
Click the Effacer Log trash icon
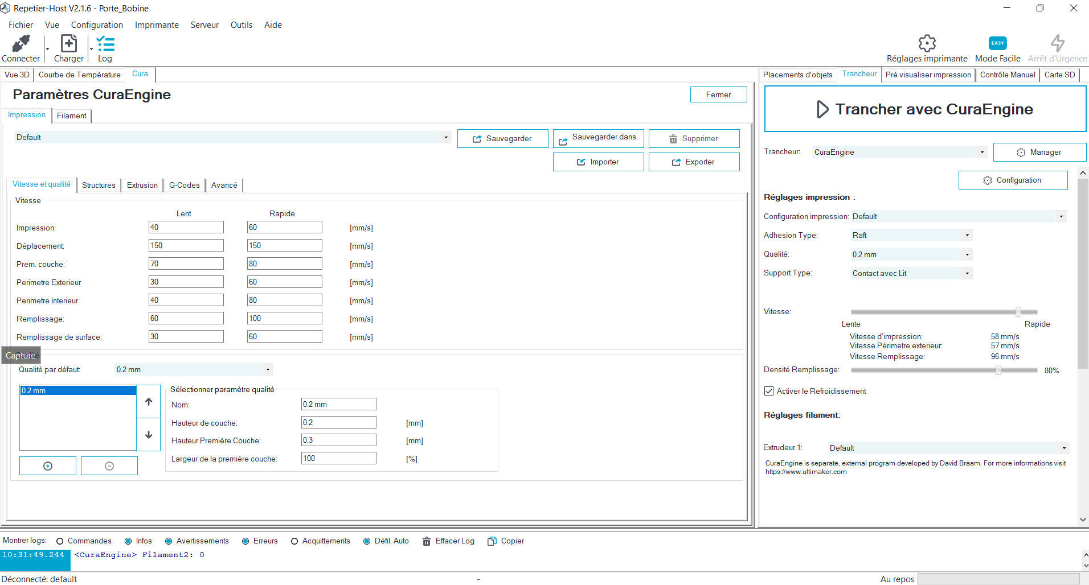pyautogui.click(x=427, y=541)
